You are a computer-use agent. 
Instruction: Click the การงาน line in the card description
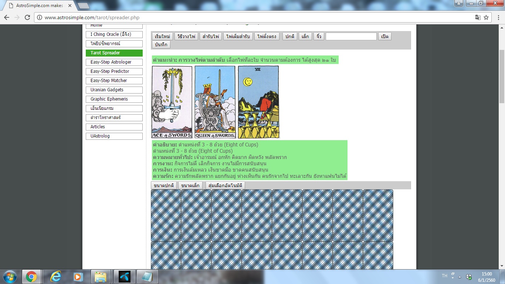point(210,163)
